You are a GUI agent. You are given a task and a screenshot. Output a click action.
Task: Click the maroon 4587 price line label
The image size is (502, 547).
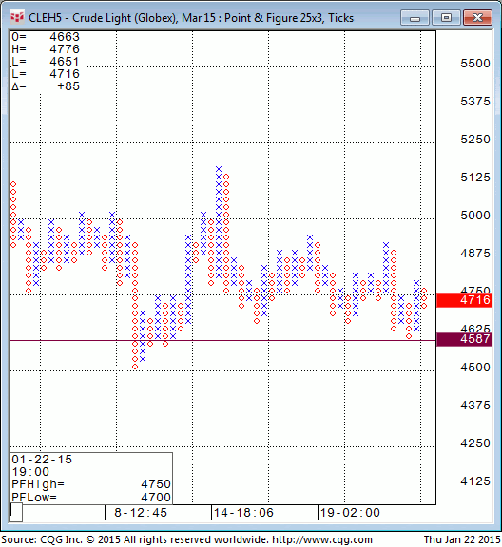click(x=465, y=339)
